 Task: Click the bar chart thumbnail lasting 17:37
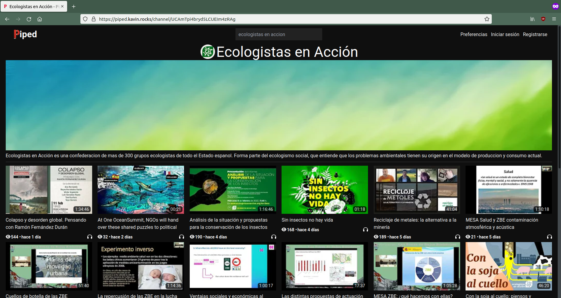click(x=325, y=266)
